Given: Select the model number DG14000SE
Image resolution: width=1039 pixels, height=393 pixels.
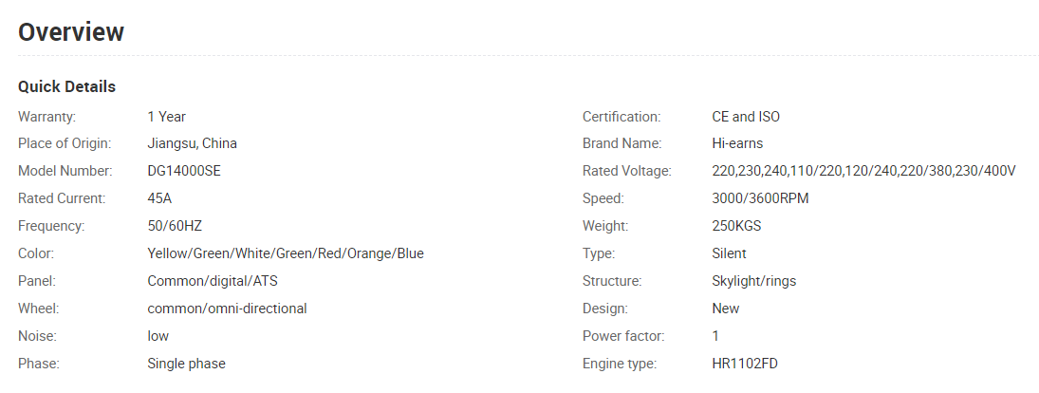Looking at the screenshot, I should 184,171.
